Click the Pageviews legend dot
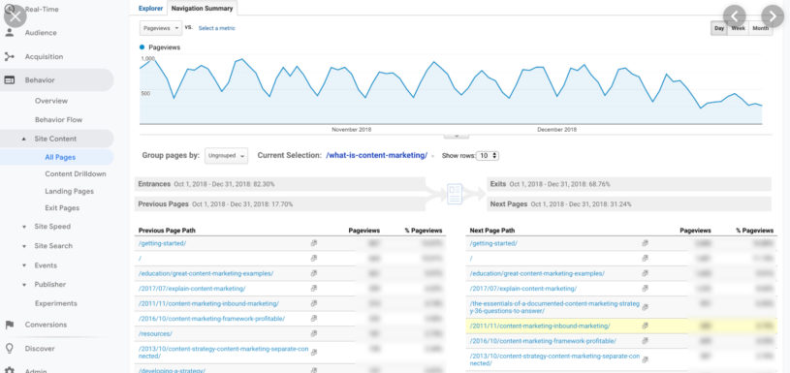Image resolution: width=790 pixels, height=373 pixels. [142, 47]
